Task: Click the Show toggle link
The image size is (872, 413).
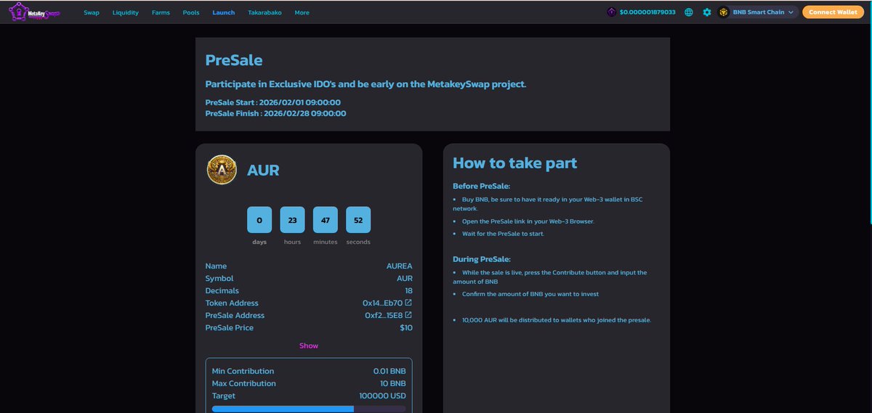Action: (x=309, y=345)
